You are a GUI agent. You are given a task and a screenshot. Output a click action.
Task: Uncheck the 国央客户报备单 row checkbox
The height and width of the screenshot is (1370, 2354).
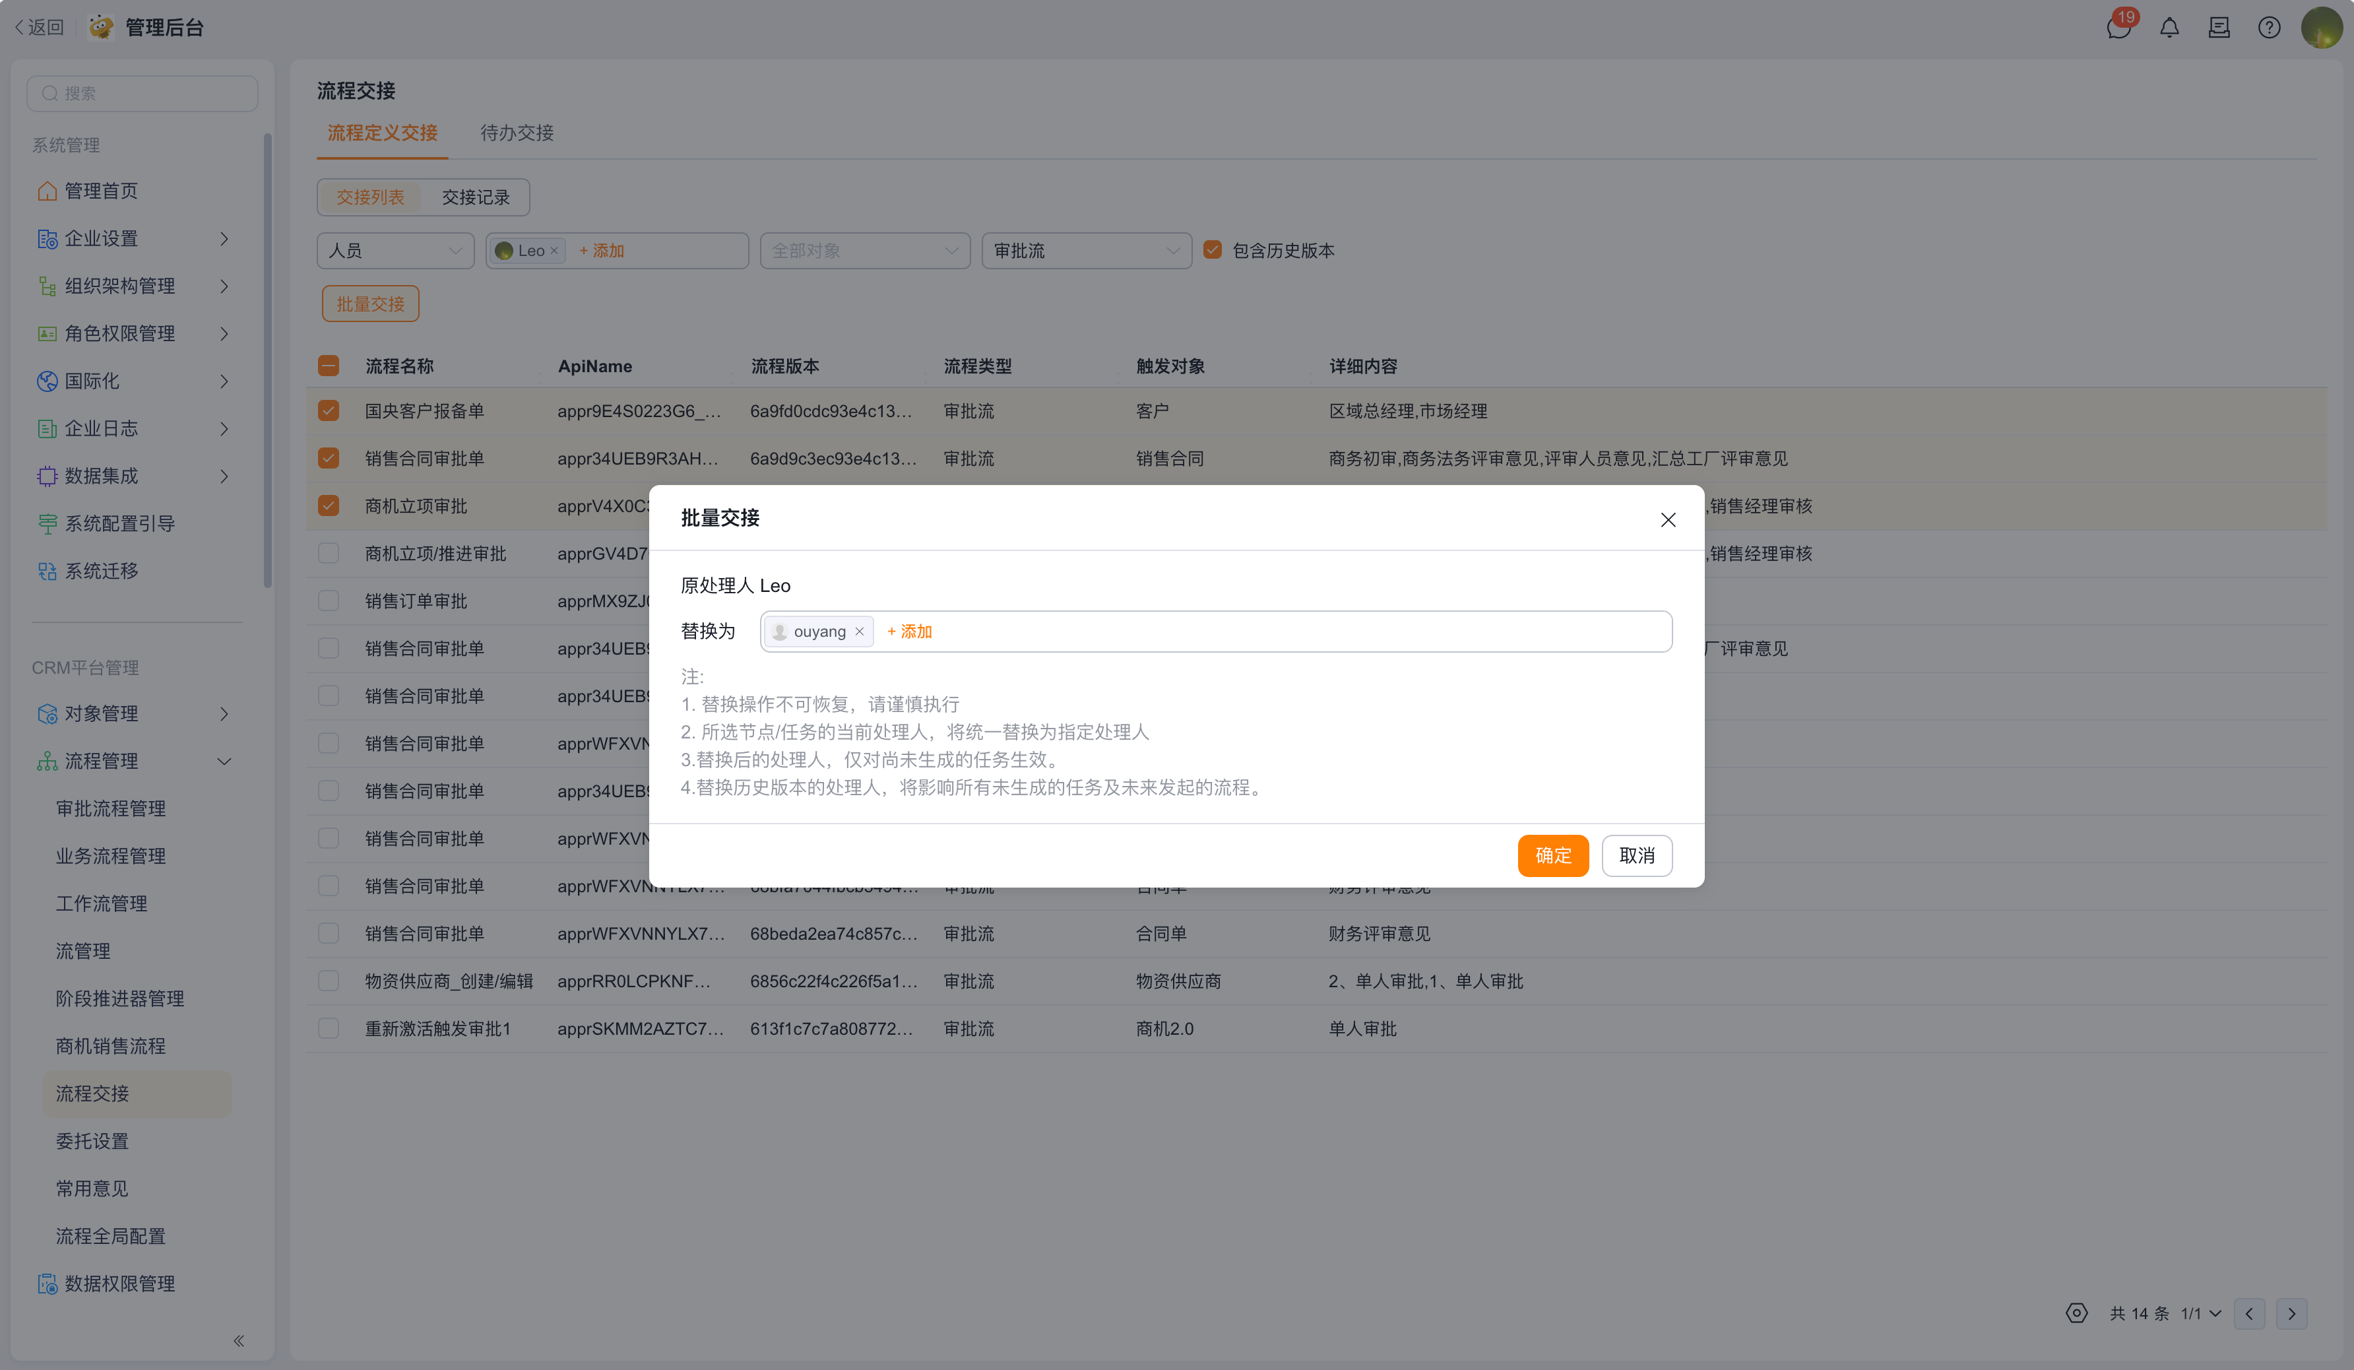tap(329, 411)
